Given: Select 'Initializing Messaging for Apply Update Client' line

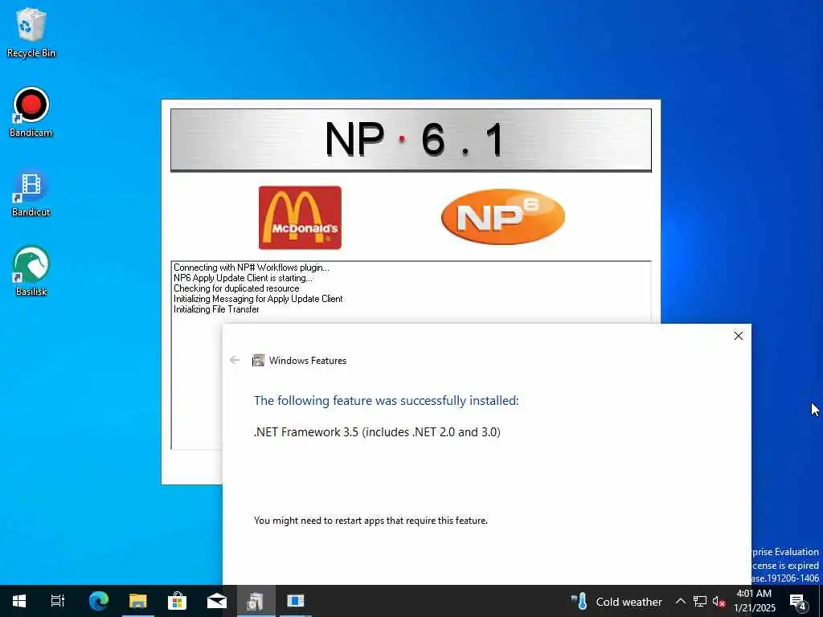Looking at the screenshot, I should (x=258, y=299).
